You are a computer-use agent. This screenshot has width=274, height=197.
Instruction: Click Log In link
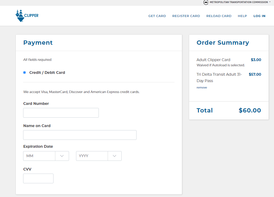tap(259, 16)
